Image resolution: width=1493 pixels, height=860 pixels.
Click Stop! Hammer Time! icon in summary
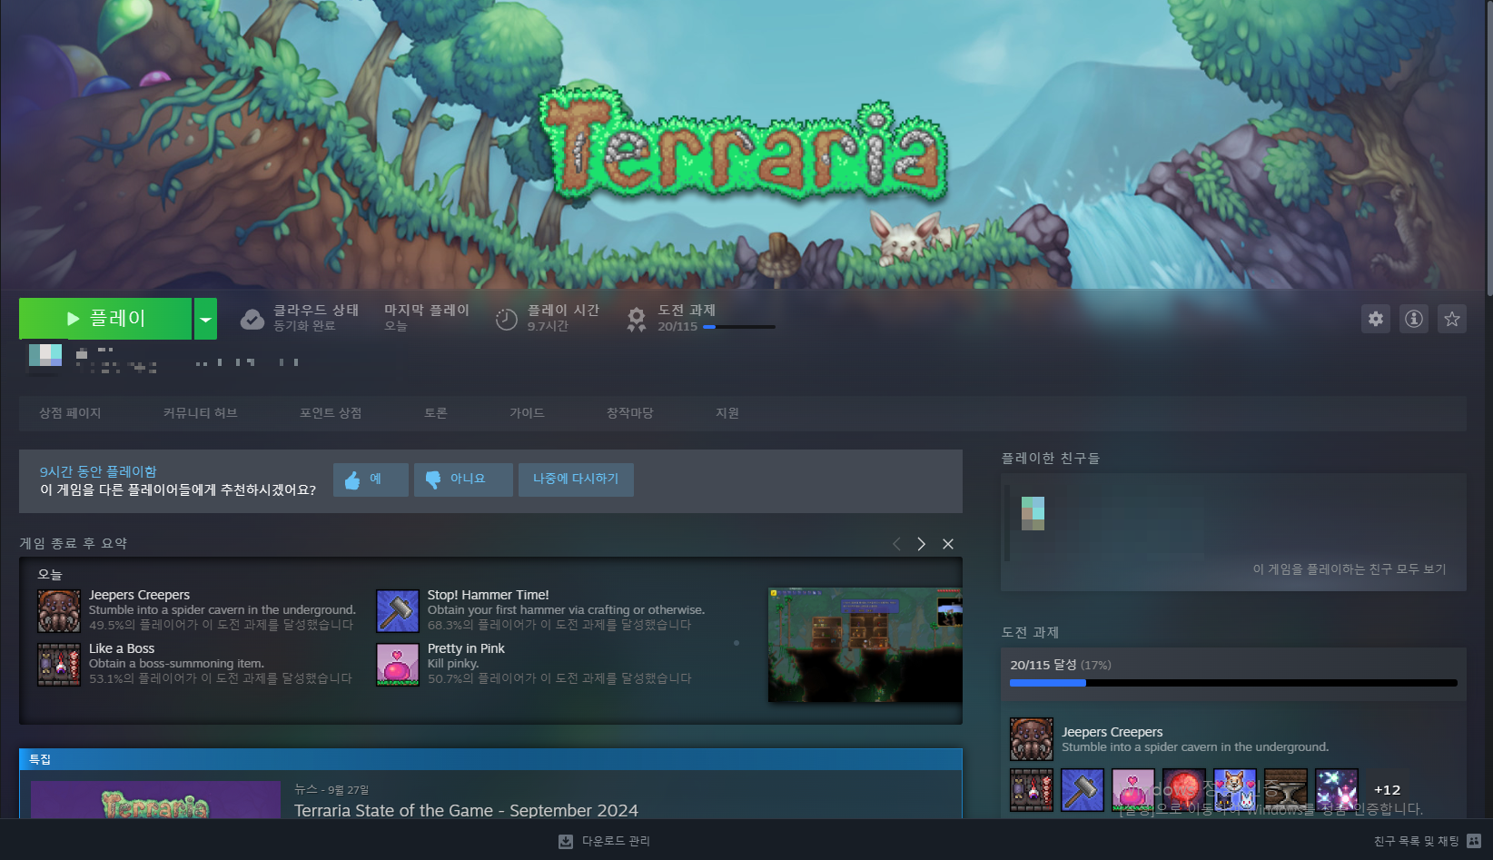point(398,611)
